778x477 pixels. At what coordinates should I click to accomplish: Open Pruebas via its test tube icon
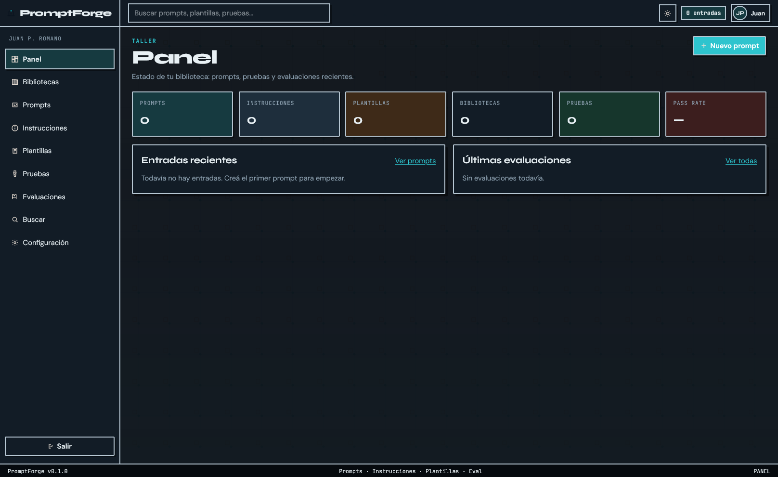click(x=15, y=174)
